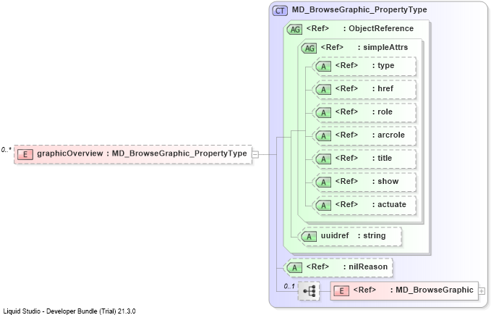This screenshot has height=315, width=491.
Task: Click the AG icon beside ObjectReference
Action: click(x=294, y=30)
